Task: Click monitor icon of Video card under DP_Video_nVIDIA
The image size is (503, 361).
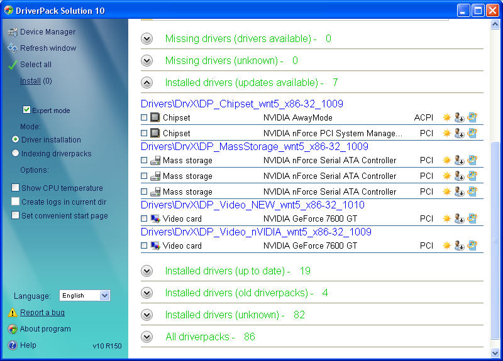Action: click(x=155, y=245)
